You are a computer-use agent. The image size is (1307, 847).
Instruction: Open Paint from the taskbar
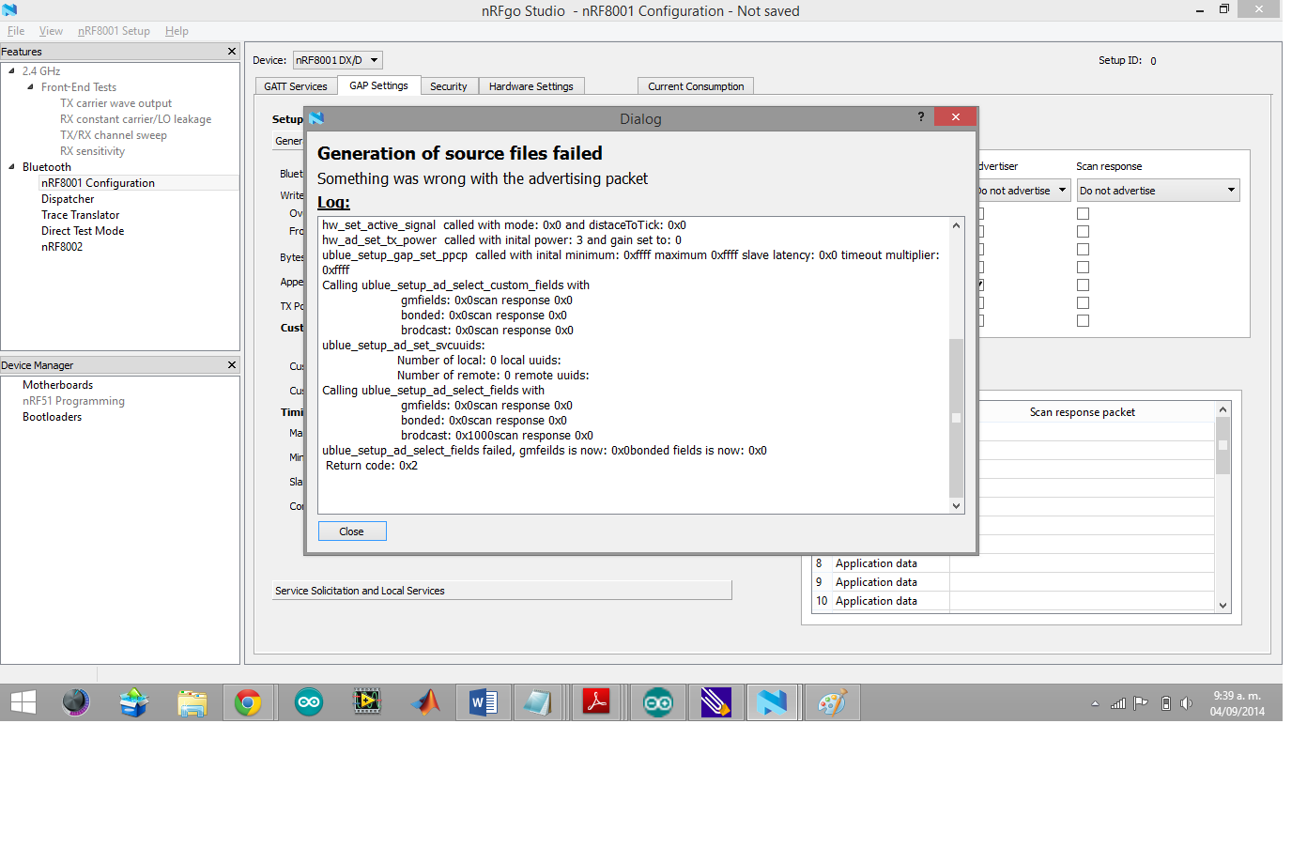coord(833,702)
